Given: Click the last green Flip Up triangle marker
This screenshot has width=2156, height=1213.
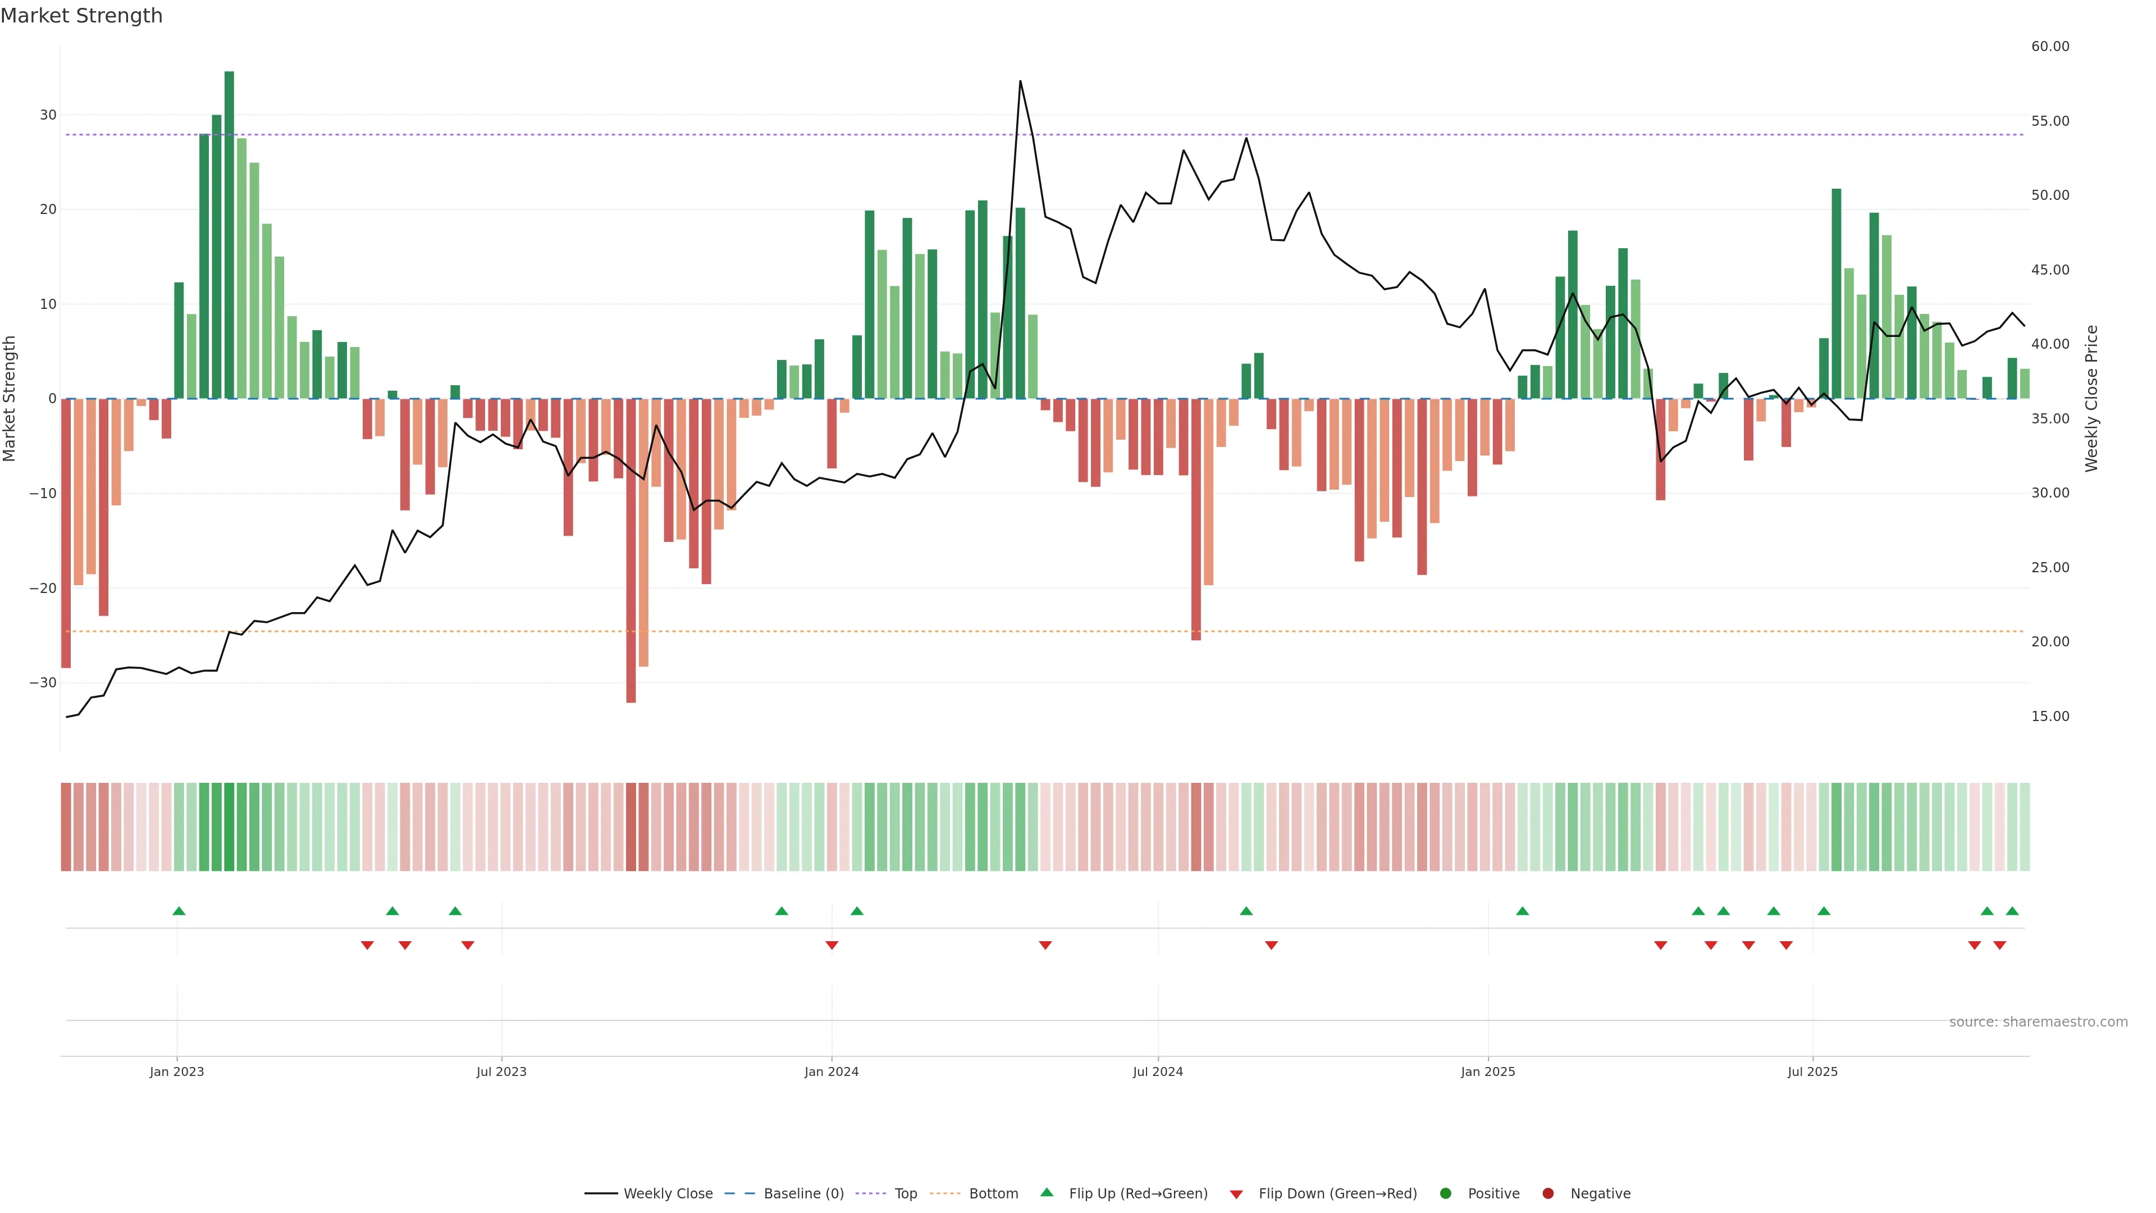Looking at the screenshot, I should coord(2012,911).
